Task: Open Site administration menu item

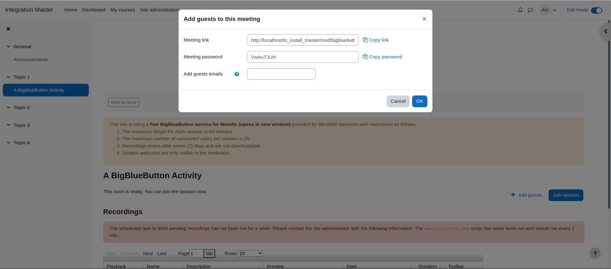Action: point(160,10)
